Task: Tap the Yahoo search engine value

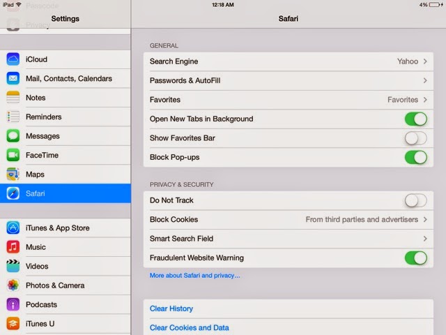Action: (x=408, y=61)
